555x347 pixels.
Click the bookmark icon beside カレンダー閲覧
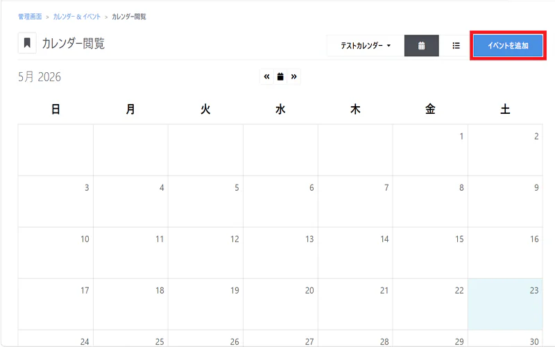point(27,43)
